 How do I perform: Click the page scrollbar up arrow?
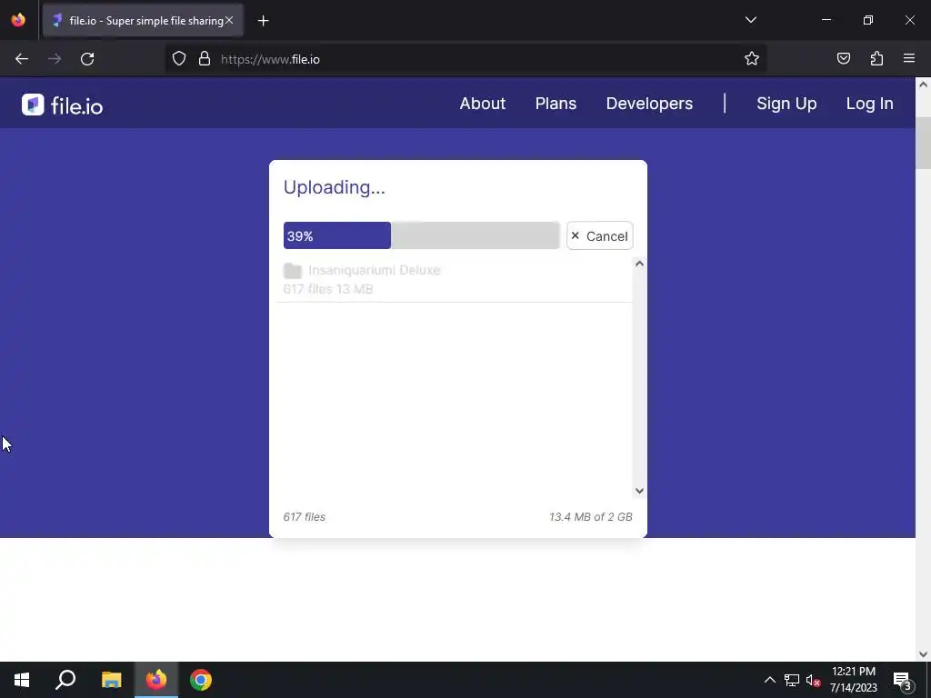923,85
